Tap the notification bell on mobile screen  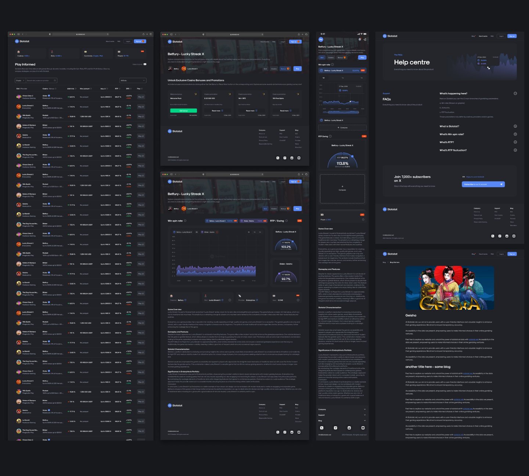tap(360, 39)
